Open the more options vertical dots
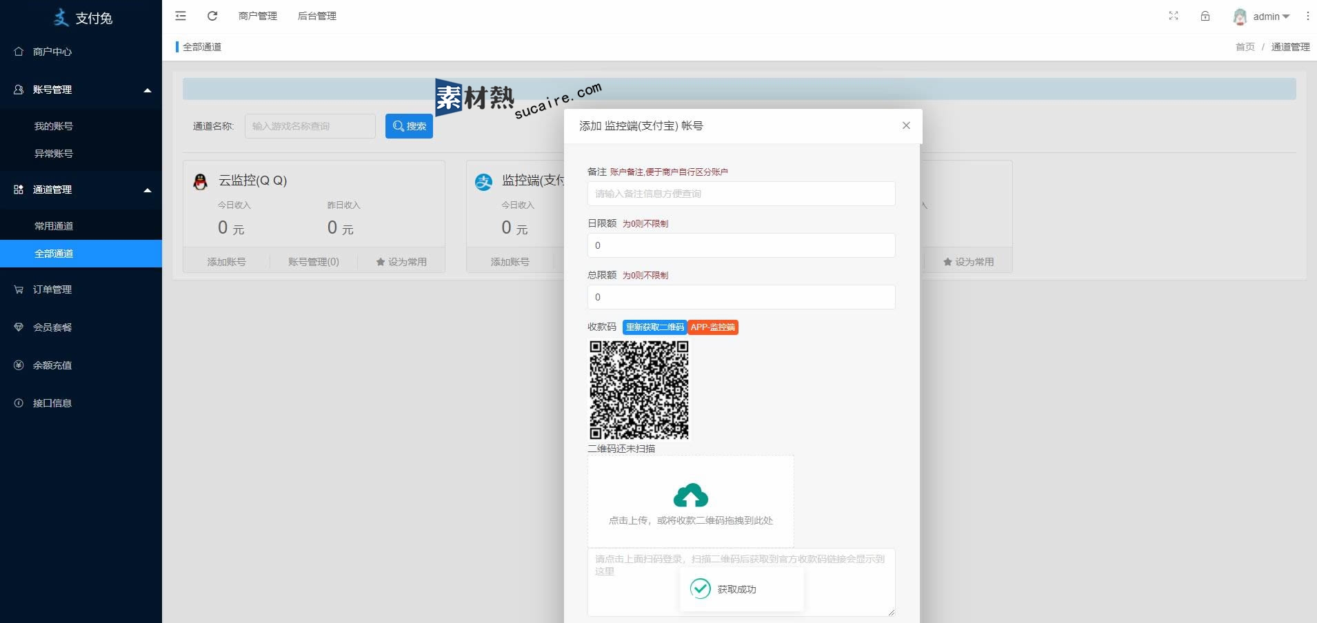Screen dimensions: 1317x623 point(1307,16)
